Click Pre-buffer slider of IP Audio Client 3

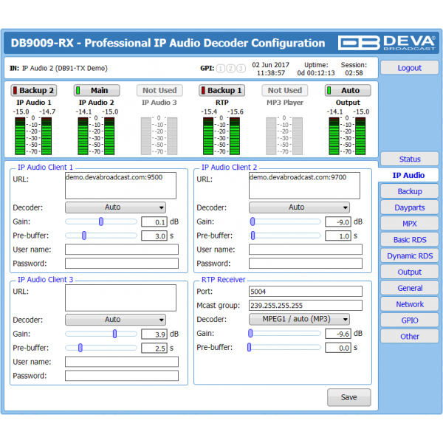tap(101, 348)
